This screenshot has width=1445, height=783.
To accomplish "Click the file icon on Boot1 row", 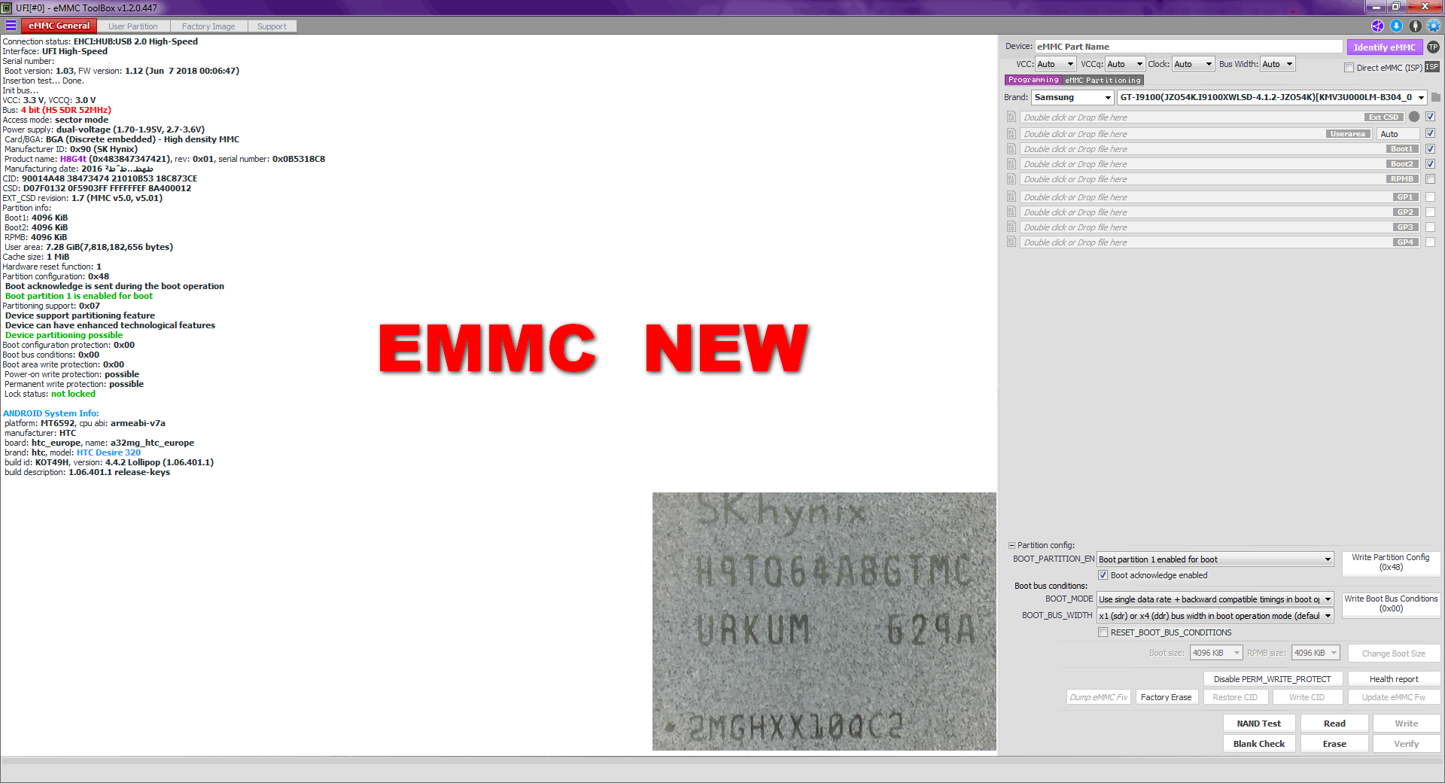I will pyautogui.click(x=1011, y=148).
